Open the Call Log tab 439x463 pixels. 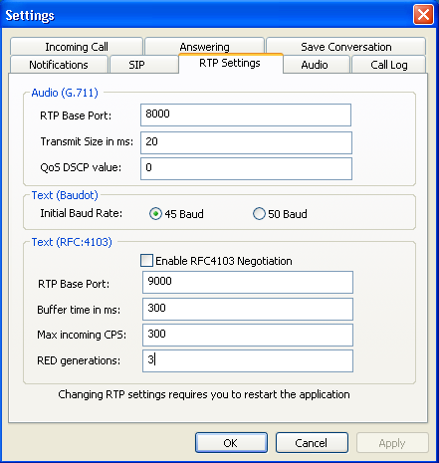pos(389,65)
